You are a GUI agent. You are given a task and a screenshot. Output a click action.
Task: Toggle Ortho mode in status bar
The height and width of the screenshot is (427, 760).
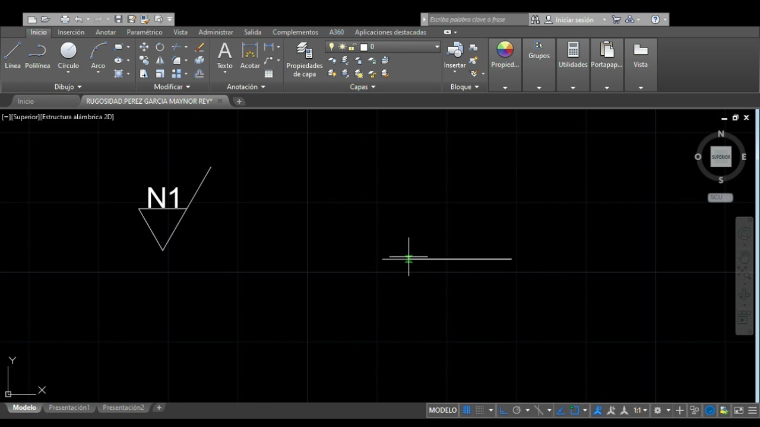[x=503, y=410]
